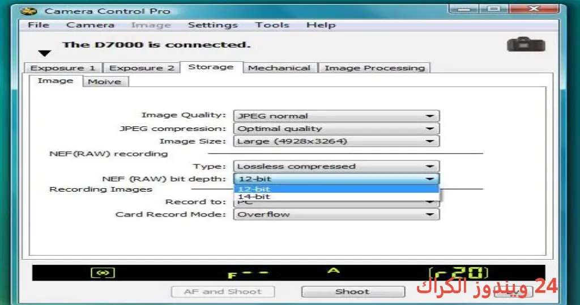Click the r20 remaining shots indicator
This screenshot has width=580, height=305.
click(x=458, y=273)
